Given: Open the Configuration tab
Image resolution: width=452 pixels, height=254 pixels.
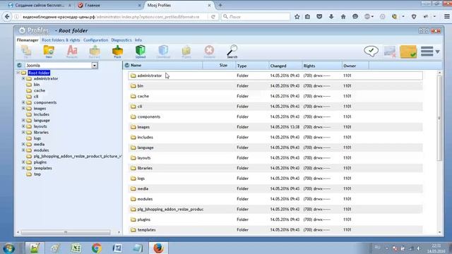Looking at the screenshot, I should [x=96, y=40].
